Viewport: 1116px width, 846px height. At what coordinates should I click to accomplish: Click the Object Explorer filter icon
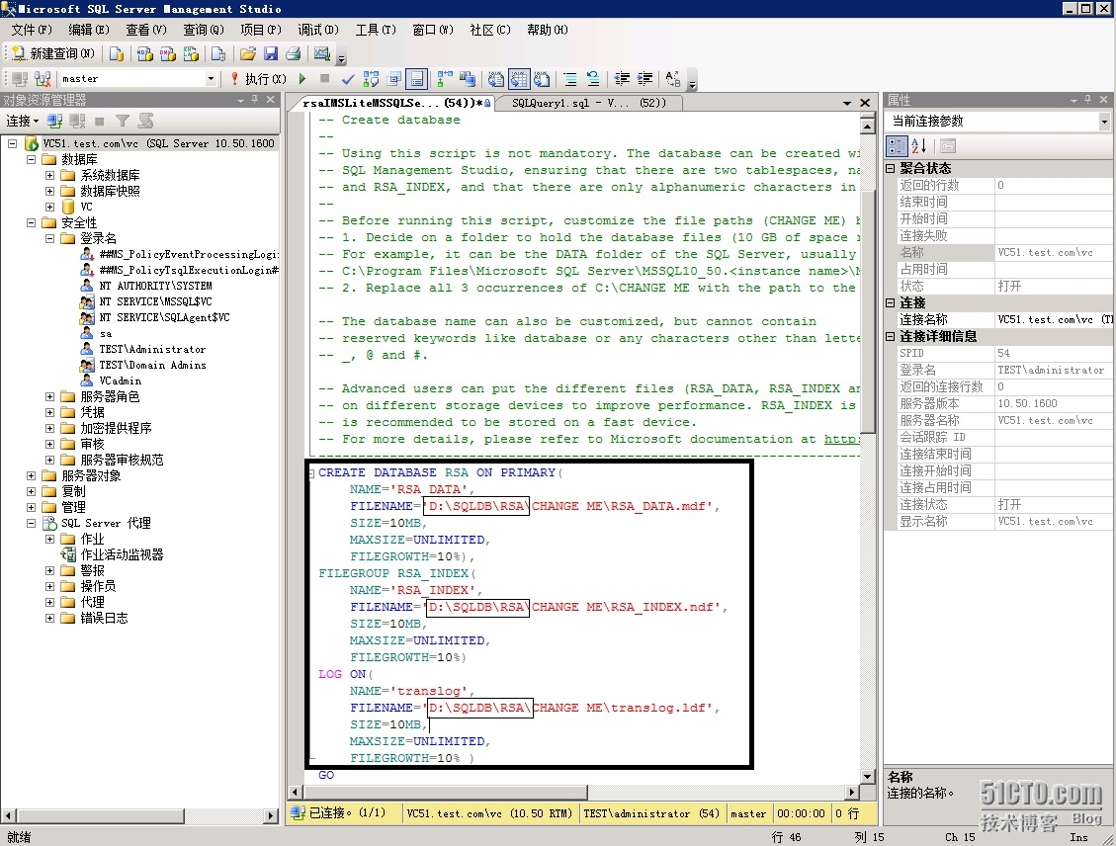click(x=123, y=121)
